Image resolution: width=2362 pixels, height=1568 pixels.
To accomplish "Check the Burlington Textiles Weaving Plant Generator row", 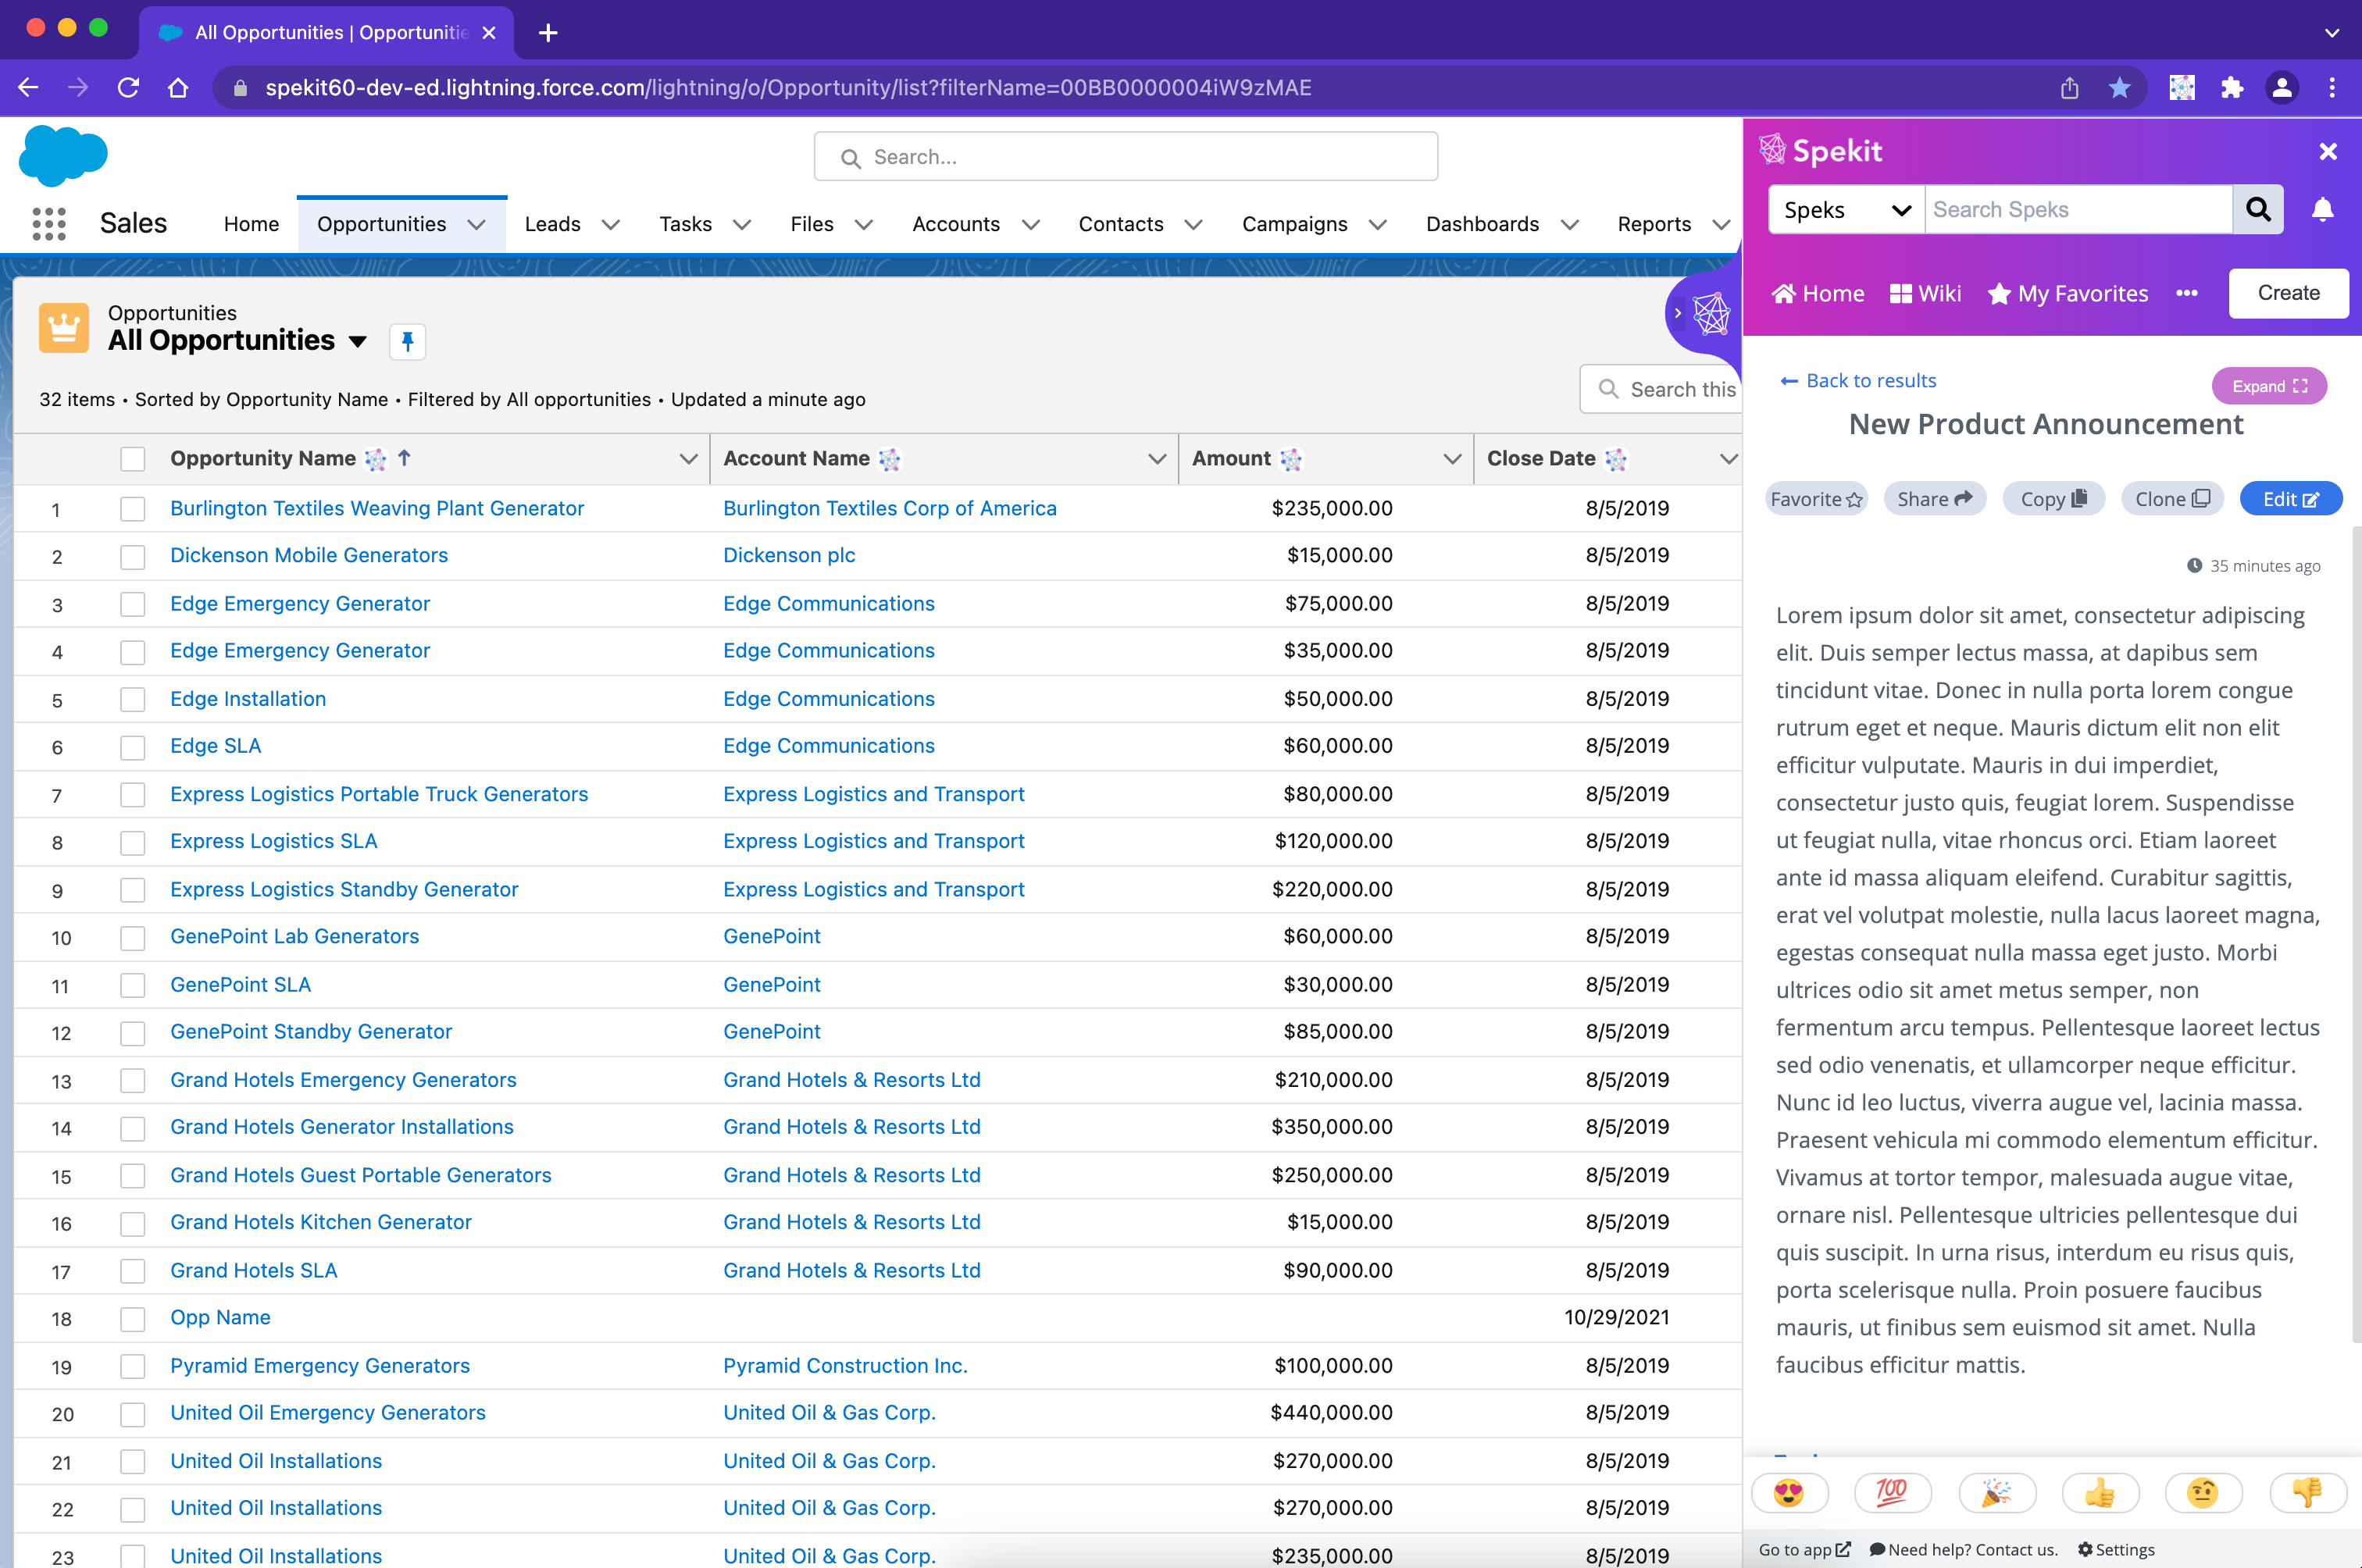I will click(x=133, y=509).
